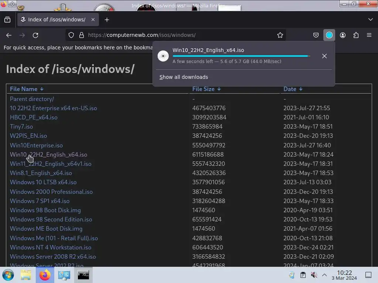Screen dimensions: 378x283
Task: Click the show desktop button
Action: 368,275
